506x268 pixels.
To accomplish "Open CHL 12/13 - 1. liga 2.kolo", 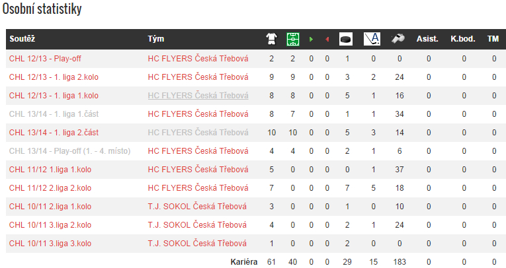I will [x=54, y=77].
